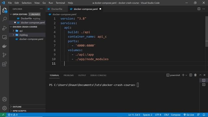Click the remote window status icon
The width and height of the screenshot is (208, 117).
[3, 115]
